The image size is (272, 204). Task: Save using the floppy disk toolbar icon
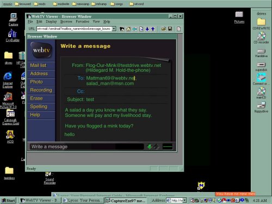click(x=170, y=29)
